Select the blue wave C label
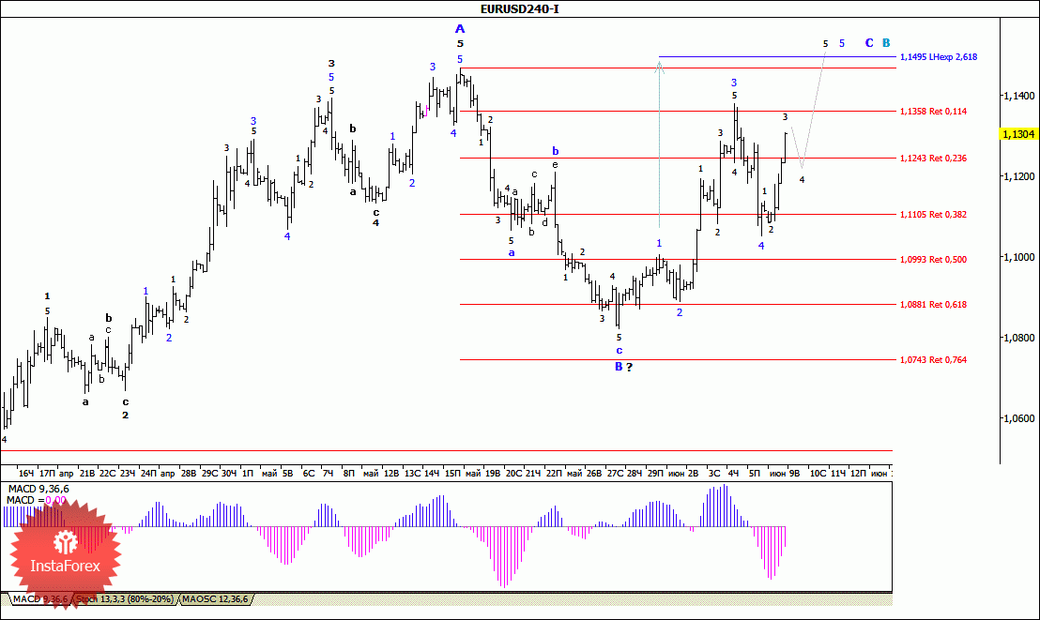Image resolution: width=1040 pixels, height=620 pixels. click(869, 43)
